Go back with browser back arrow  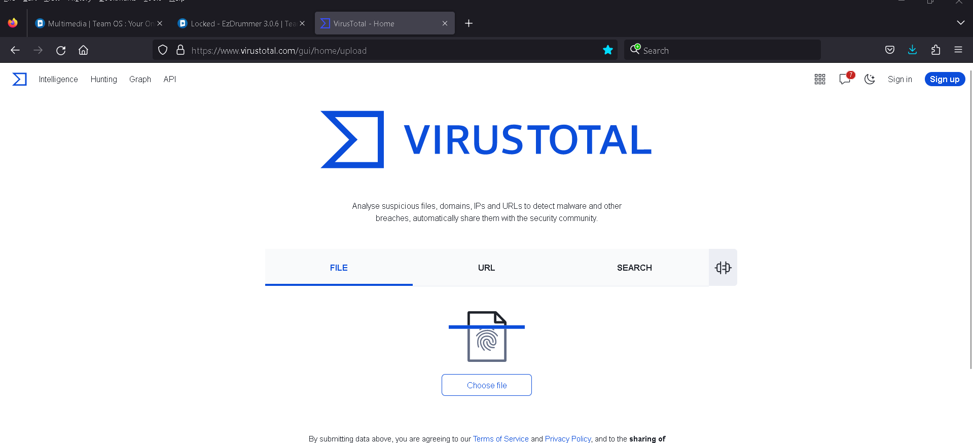pos(15,50)
